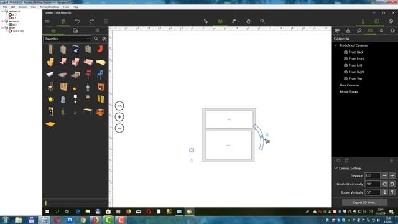Click the Export 3D View button

(x=364, y=202)
